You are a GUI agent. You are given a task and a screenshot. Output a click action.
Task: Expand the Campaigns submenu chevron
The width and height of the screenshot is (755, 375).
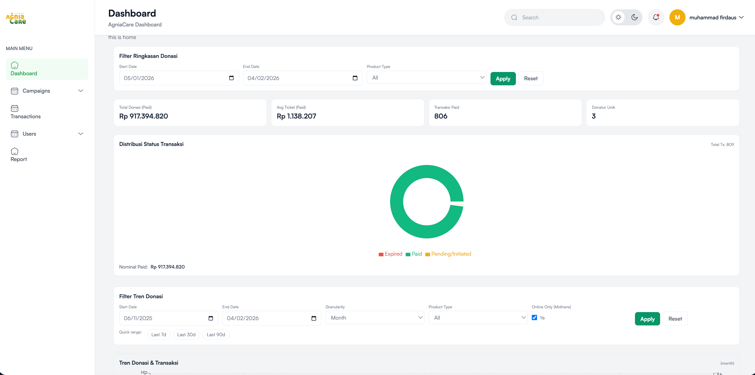[81, 91]
